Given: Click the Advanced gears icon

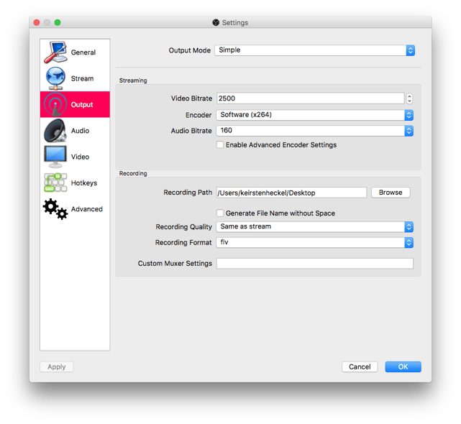Looking at the screenshot, I should (x=55, y=209).
